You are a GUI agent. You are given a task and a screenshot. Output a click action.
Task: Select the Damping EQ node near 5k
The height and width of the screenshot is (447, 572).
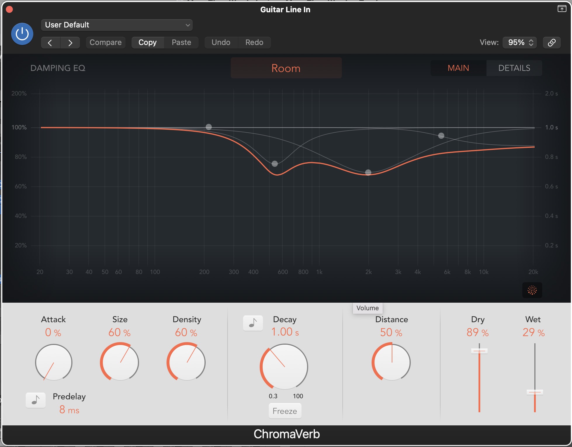[441, 136]
